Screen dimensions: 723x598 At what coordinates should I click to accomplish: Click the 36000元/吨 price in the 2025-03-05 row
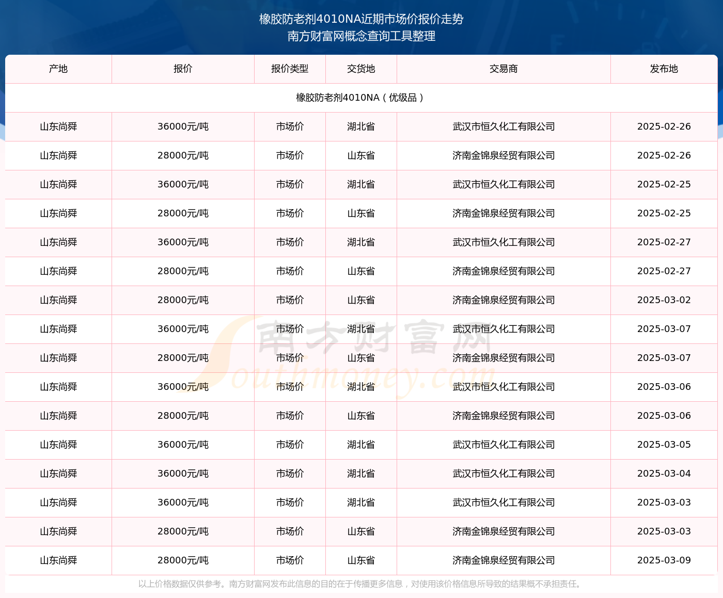click(183, 445)
